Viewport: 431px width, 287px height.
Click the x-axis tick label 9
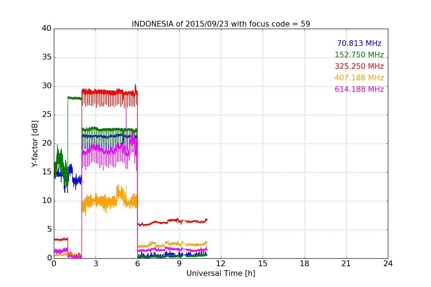pyautogui.click(x=179, y=264)
